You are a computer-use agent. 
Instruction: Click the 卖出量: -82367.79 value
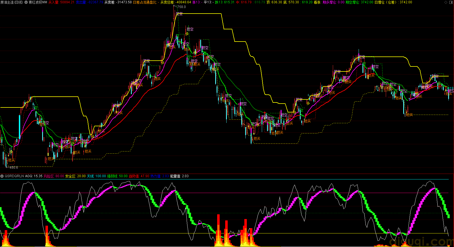coord(90,2)
